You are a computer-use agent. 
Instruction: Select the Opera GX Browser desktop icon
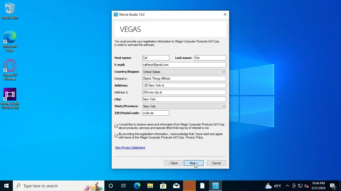click(x=10, y=70)
